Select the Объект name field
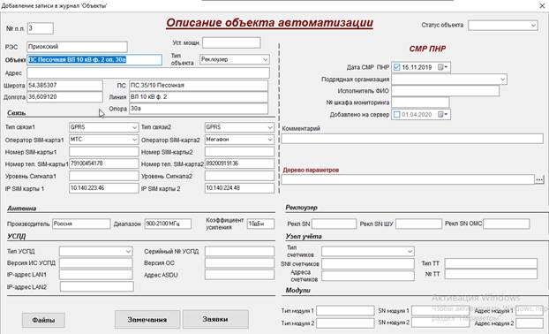The width and height of the screenshot is (549, 334). [94, 59]
